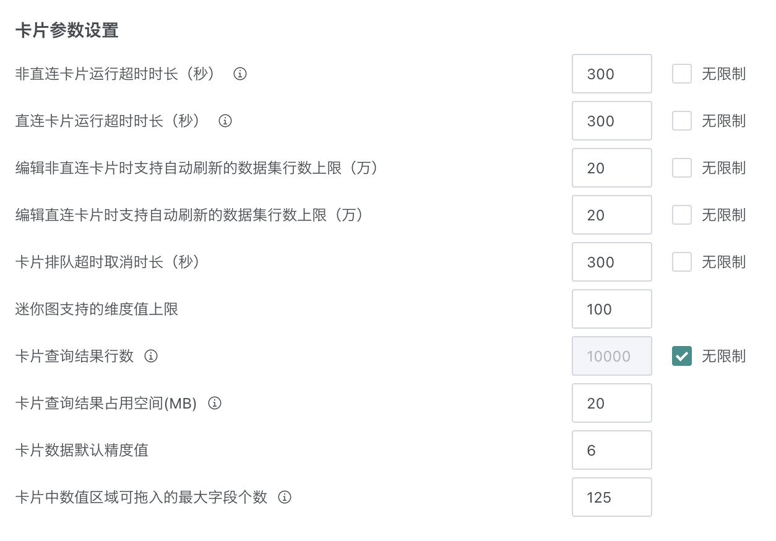The image size is (776, 541).
Task: Check 无限制 for 卡片排队超时取消时长
Action: (x=681, y=262)
